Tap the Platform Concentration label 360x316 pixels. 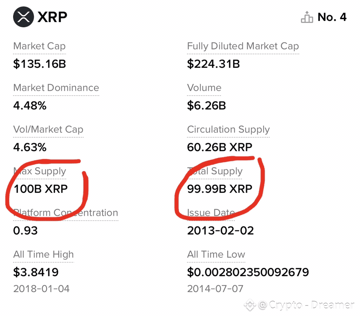66,213
